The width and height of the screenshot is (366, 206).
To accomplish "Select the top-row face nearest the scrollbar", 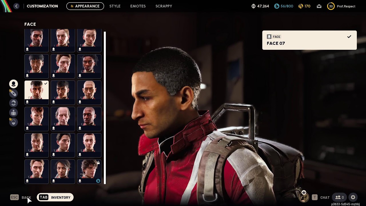I will pos(89,41).
